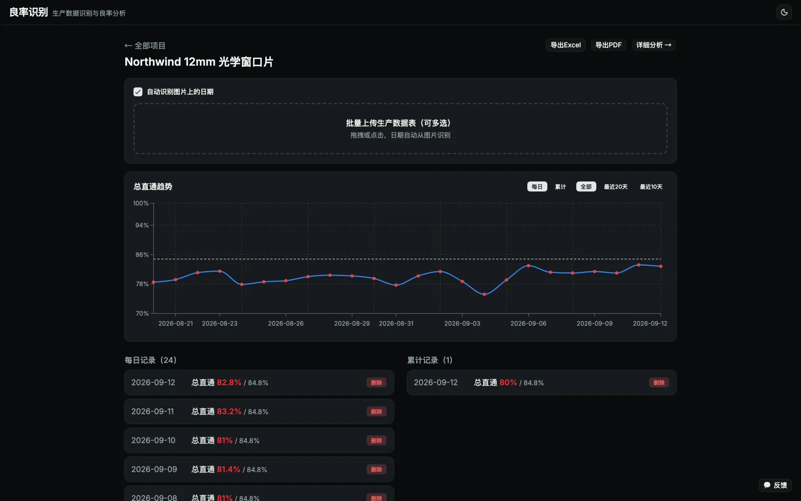Toggle 自动识别图片上的日期 checkbox
The width and height of the screenshot is (801, 501).
coord(138,92)
